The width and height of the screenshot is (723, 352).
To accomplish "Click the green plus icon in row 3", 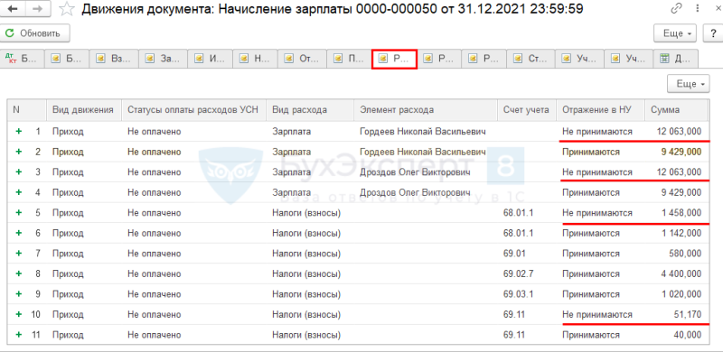I will [x=19, y=172].
